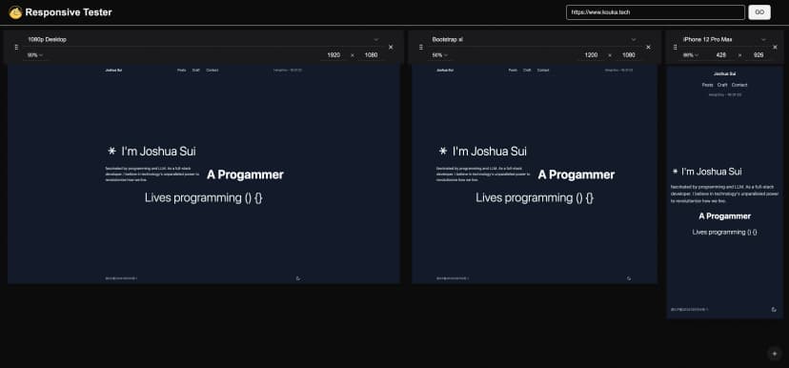The width and height of the screenshot is (789, 368).
Task: Open the 1080p Desktop device preset dropdown
Action: tap(203, 39)
